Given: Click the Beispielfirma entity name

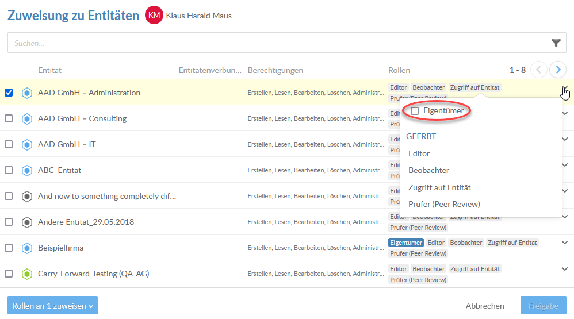Looking at the screenshot, I should click(61, 248).
